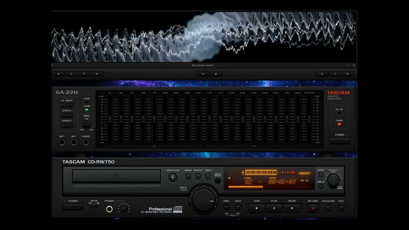Click the 125 Hz equalizer slider
409x230 pixels.
[143, 120]
